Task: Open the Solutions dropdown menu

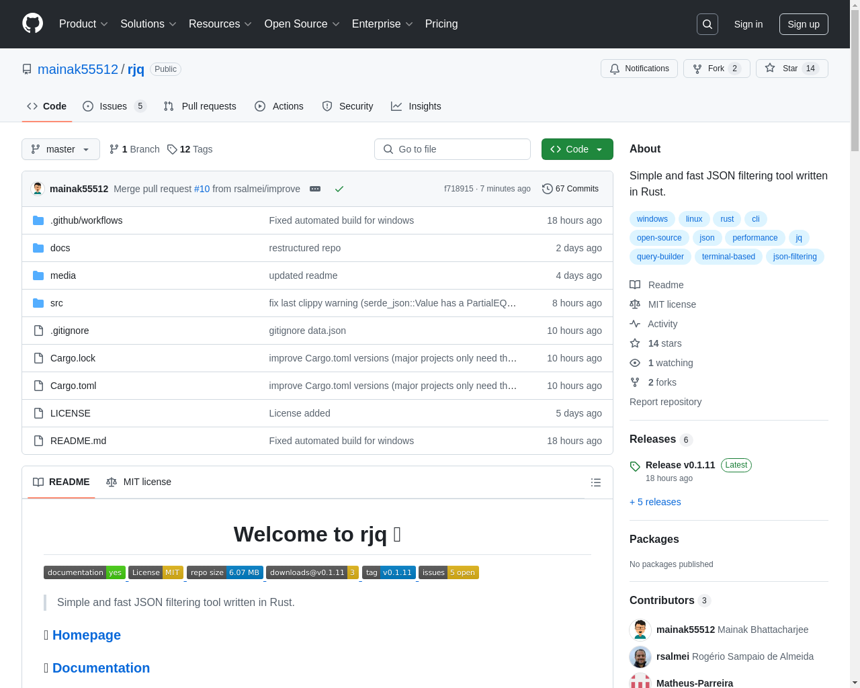Action: pyautogui.click(x=148, y=24)
